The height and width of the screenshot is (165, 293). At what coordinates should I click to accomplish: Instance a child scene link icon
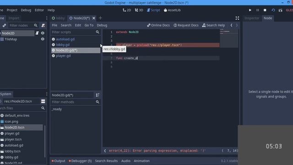pyautogui.click(x=4, y=25)
